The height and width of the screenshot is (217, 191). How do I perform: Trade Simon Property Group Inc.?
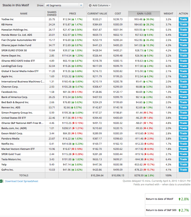click(183, 113)
